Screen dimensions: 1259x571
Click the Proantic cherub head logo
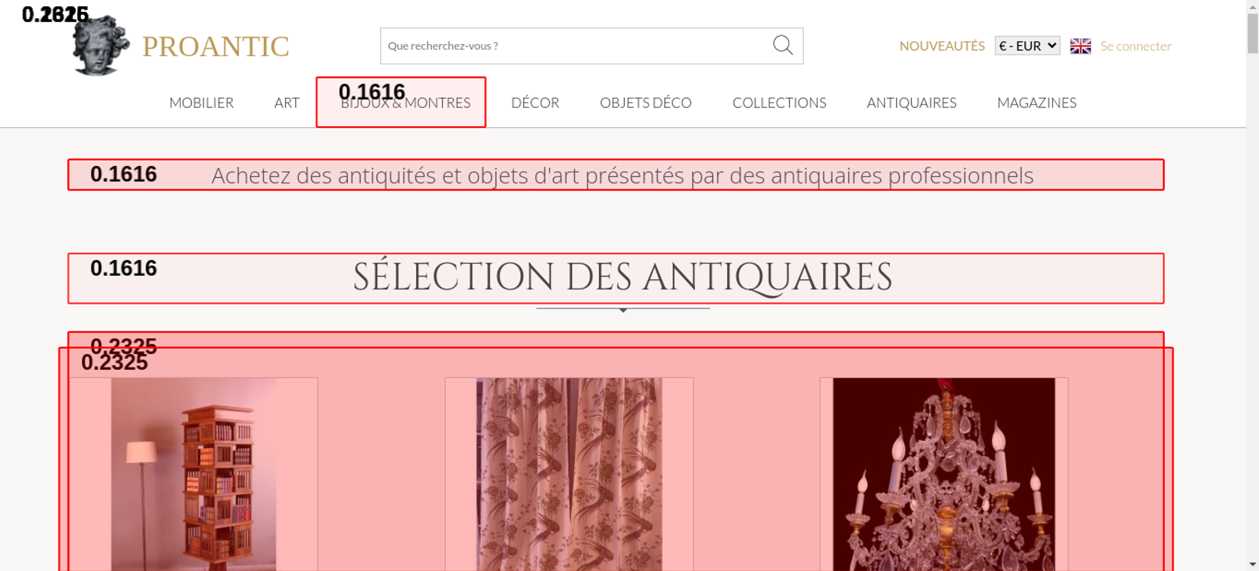[99, 46]
